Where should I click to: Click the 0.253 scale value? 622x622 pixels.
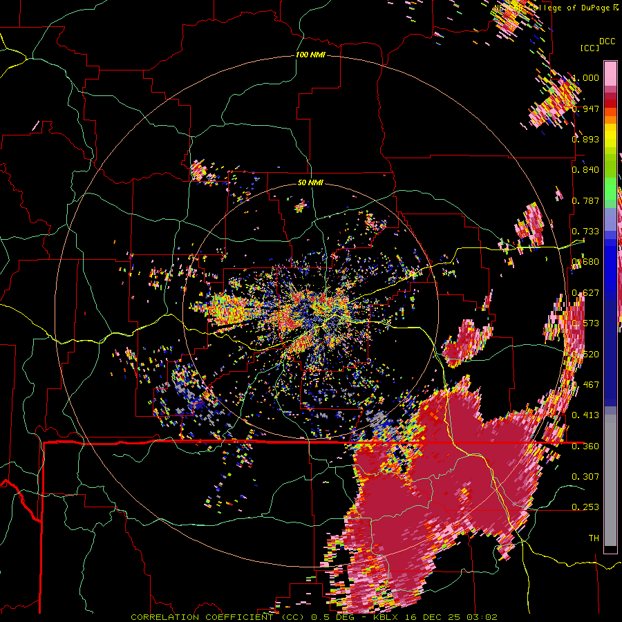(585, 507)
